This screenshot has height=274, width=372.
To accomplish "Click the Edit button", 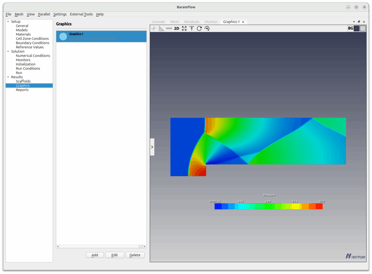I will (114, 255).
